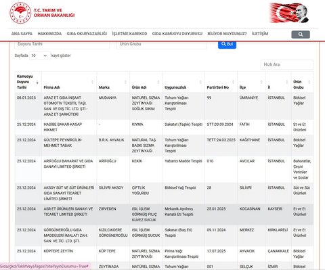Click the blue Bul search button
The height and width of the screenshot is (270, 325).
[227, 45]
